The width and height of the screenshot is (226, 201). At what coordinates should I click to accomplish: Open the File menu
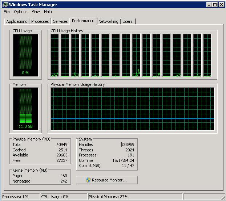(x=7, y=12)
